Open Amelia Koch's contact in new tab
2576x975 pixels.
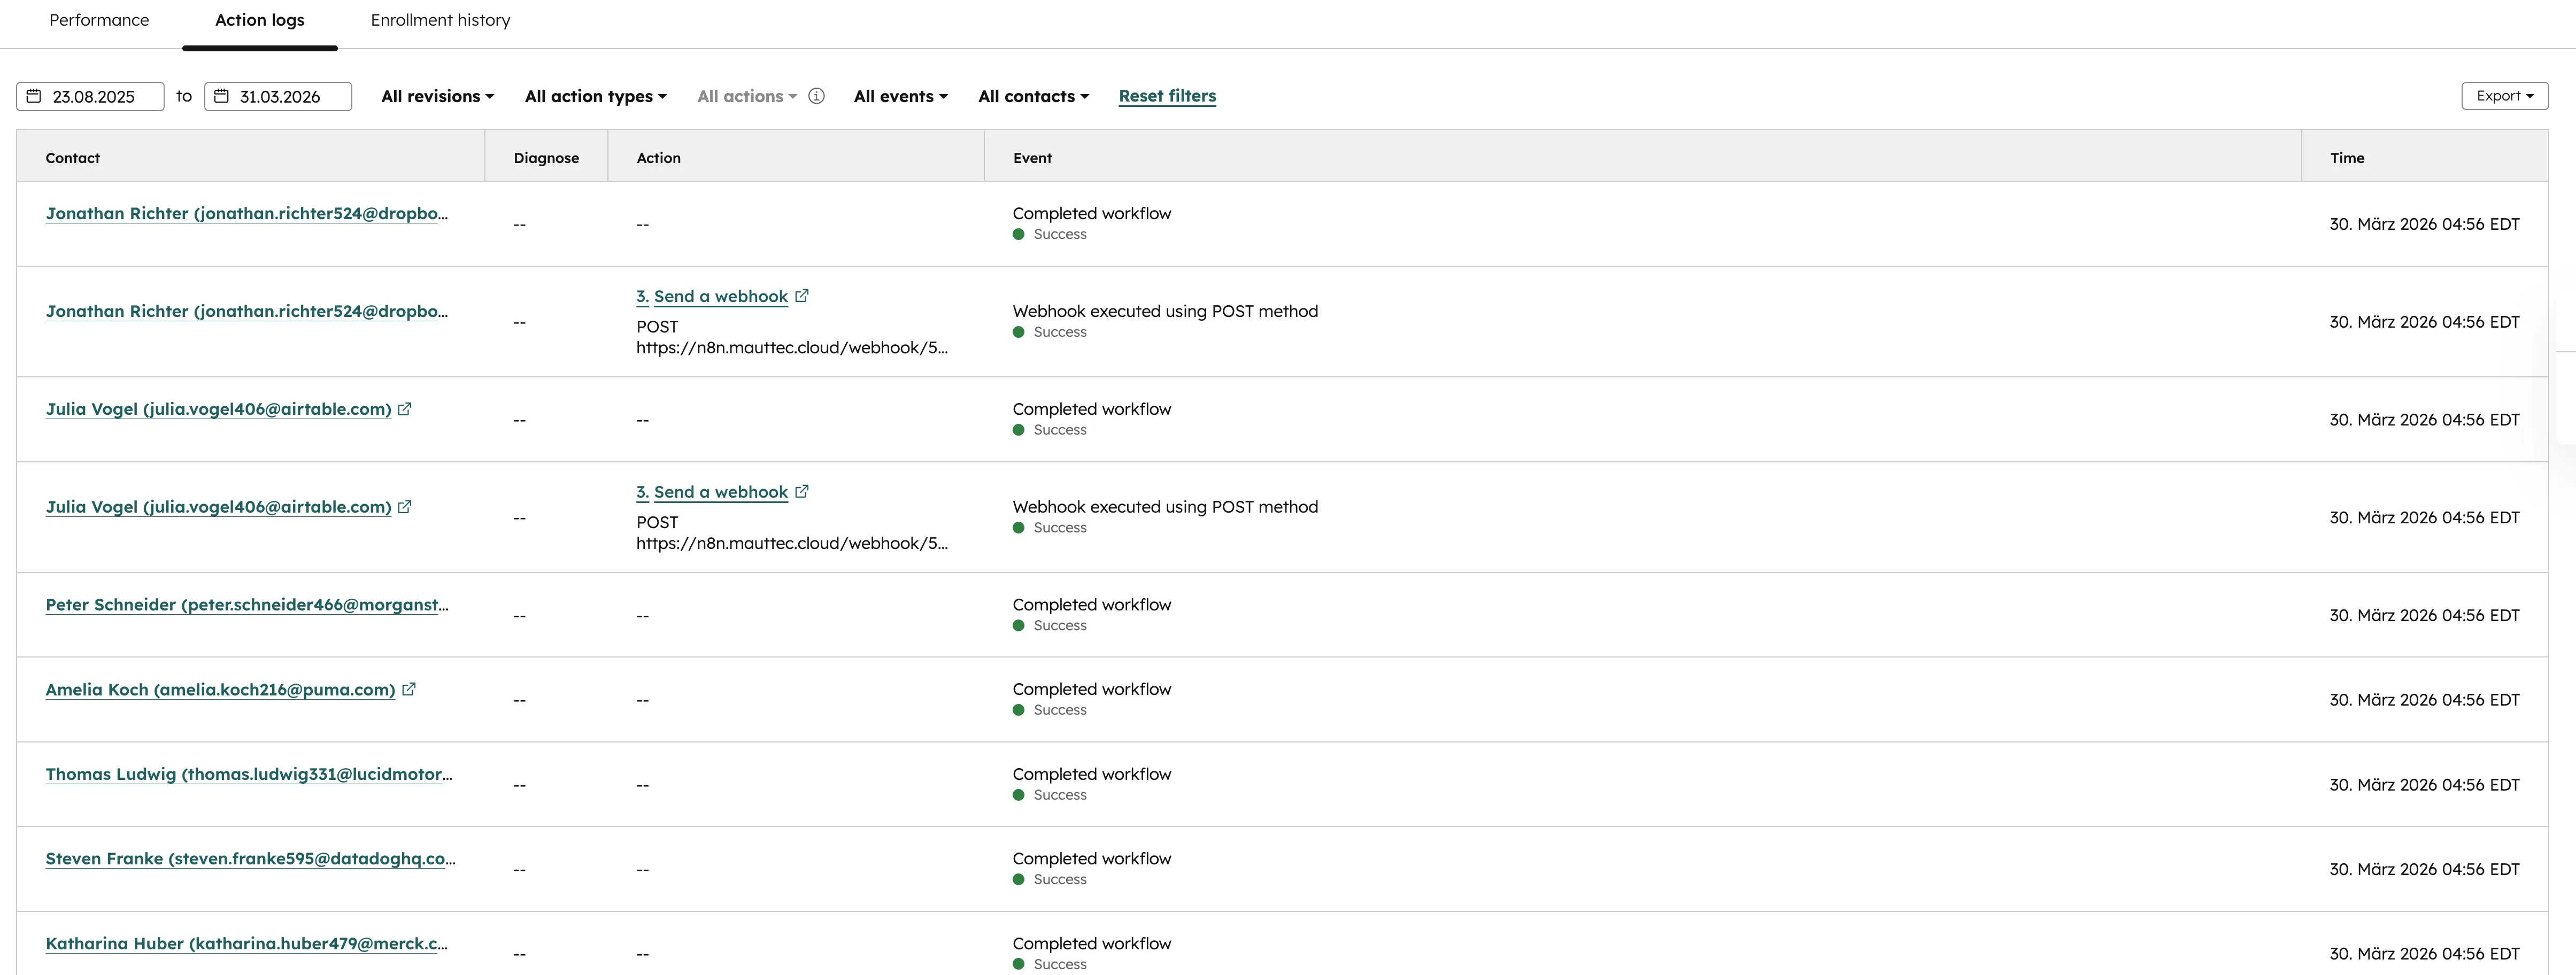click(x=410, y=688)
